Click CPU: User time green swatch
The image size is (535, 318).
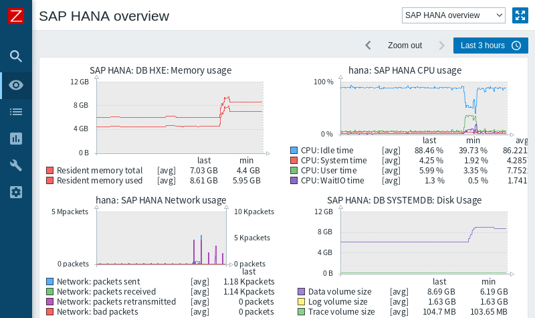294,171
